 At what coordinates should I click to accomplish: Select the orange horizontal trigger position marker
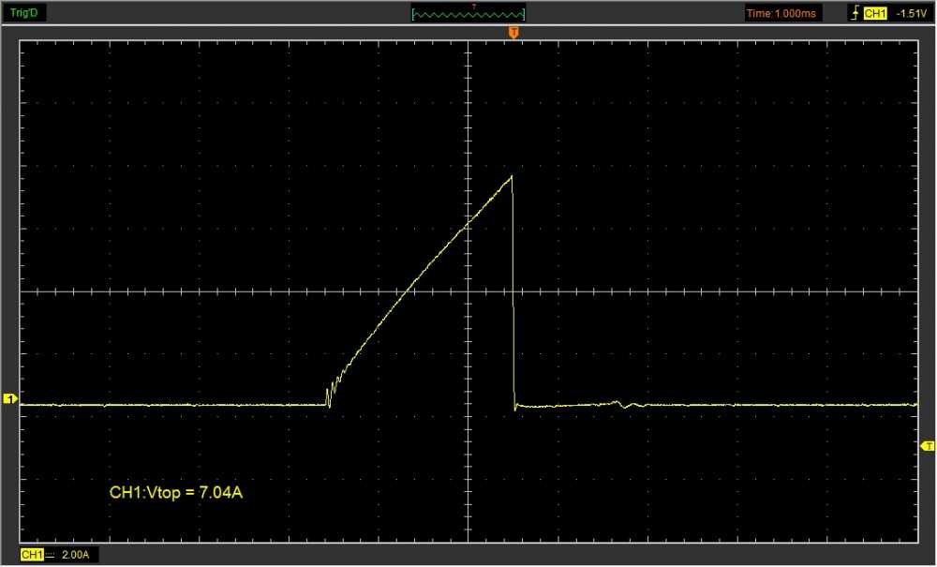[x=513, y=33]
